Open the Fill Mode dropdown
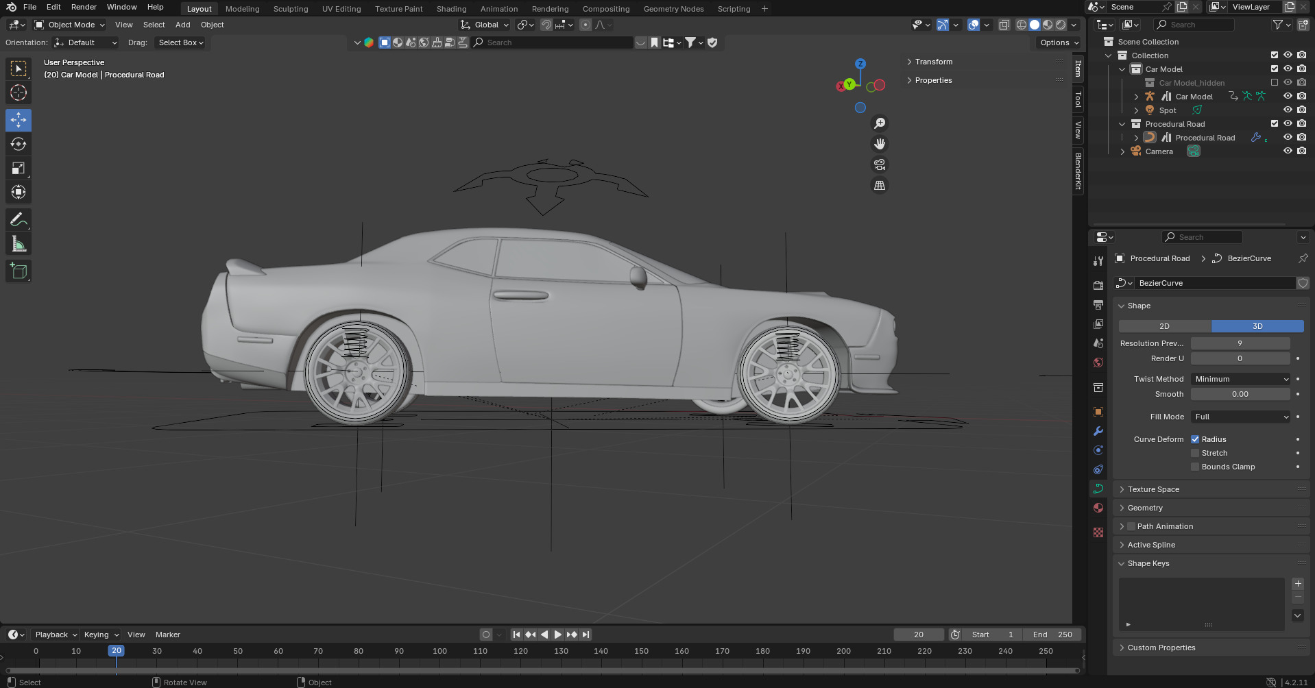 [1241, 417]
